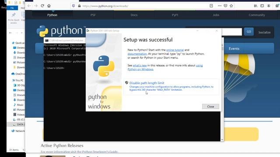Bookmark this page star icon
Screen dimensions: 280x157
[231, 6]
